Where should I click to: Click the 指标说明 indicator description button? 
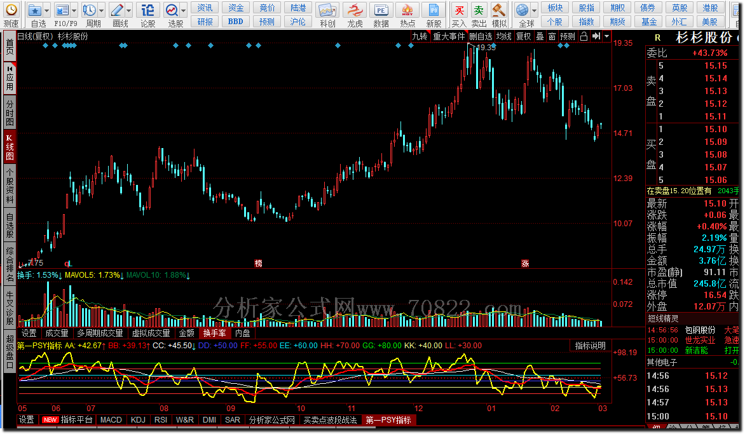590,346
